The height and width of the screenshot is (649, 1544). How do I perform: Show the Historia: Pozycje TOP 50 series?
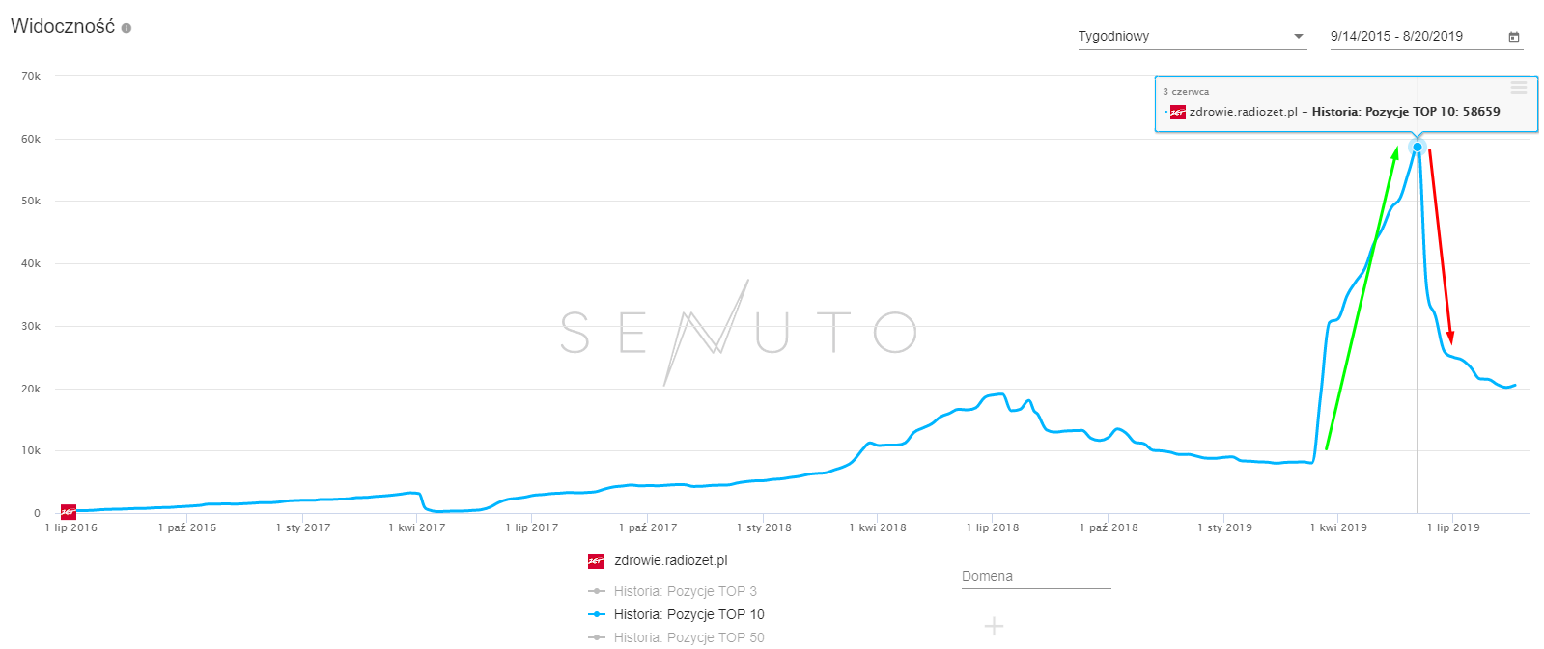coord(688,637)
